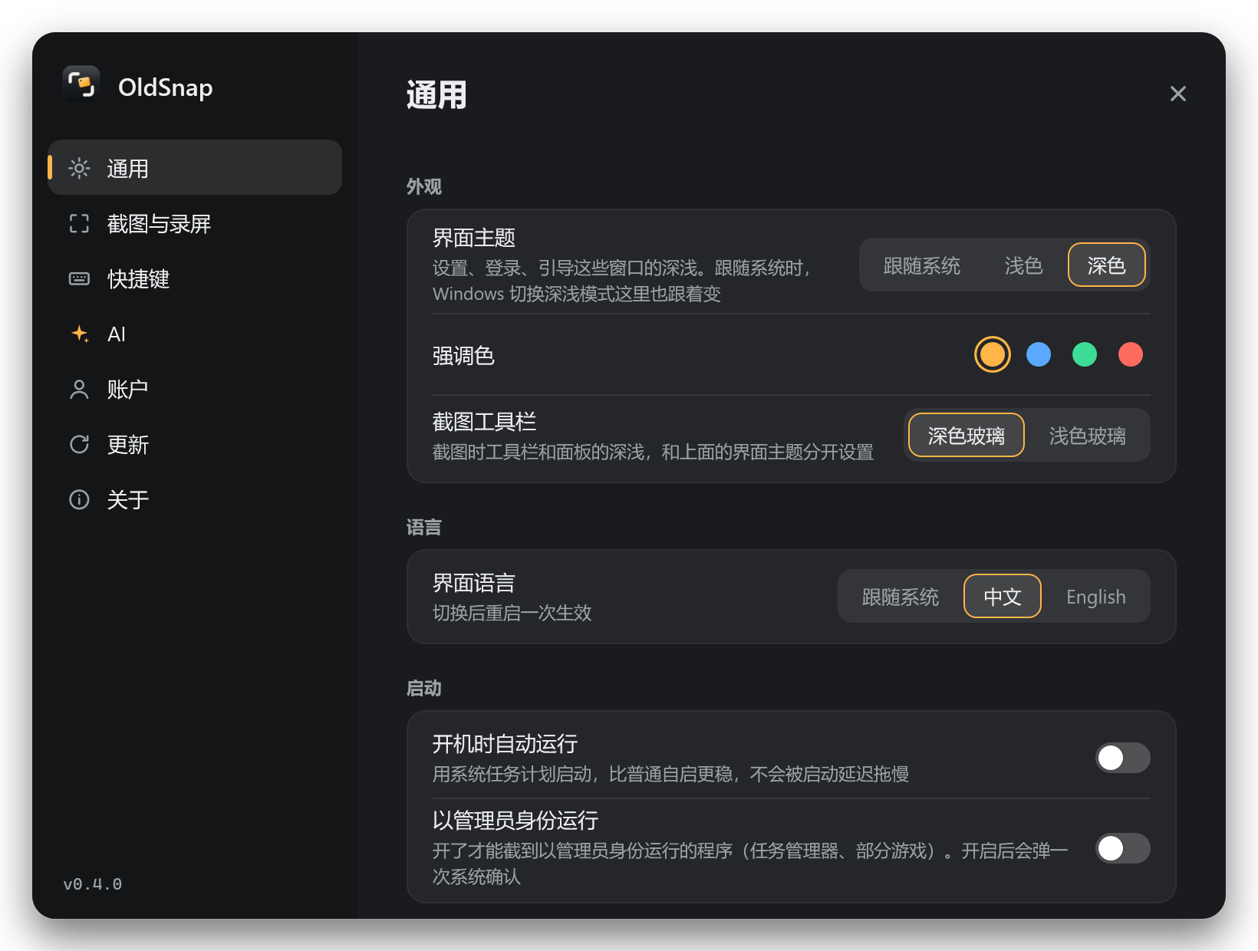Screen dimensions: 1258x951
Task: Click the 界面语言 setting title
Action: [x=474, y=583]
